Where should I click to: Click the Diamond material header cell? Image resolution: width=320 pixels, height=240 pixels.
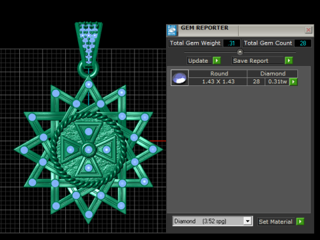pyautogui.click(x=273, y=73)
